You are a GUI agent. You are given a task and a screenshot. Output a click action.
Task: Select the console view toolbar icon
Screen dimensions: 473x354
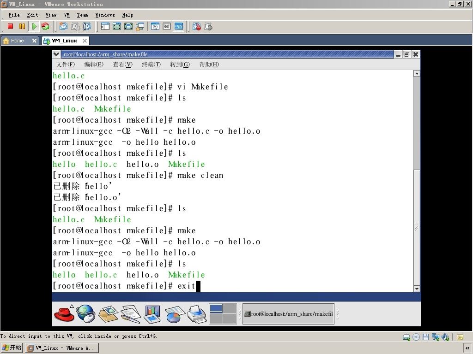[179, 26]
